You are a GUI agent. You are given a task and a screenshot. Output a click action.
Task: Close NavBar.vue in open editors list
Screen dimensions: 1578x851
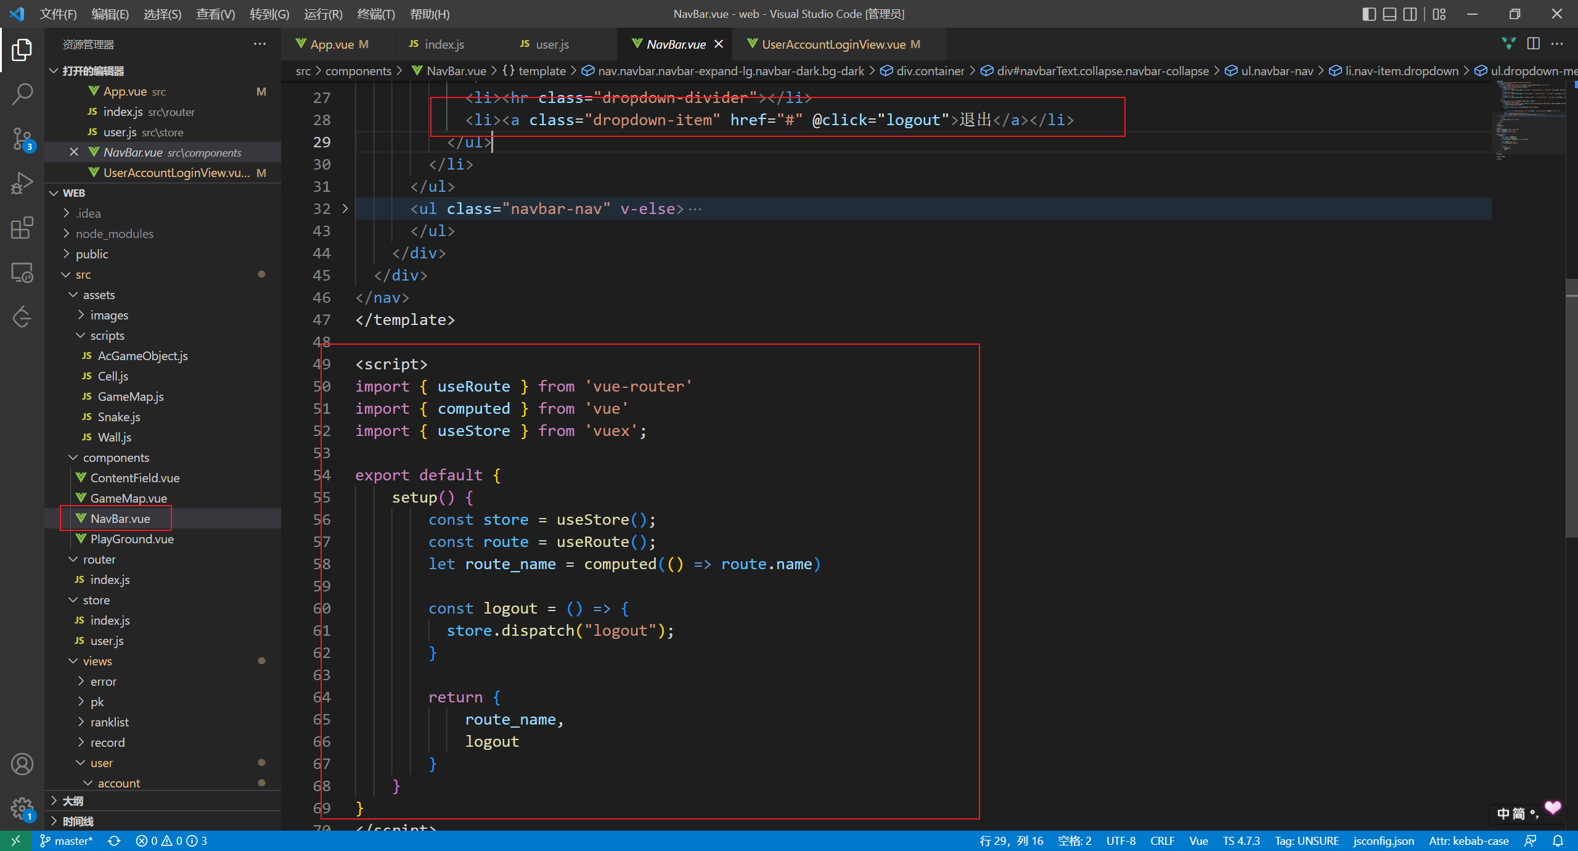tap(74, 152)
